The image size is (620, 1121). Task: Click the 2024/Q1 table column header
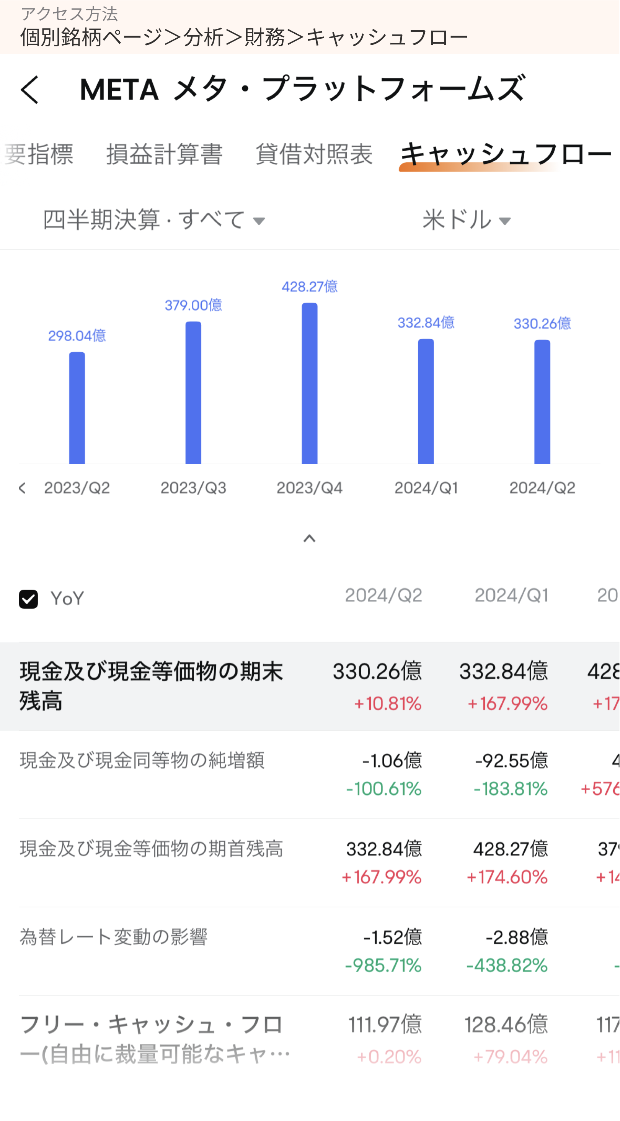(x=511, y=595)
